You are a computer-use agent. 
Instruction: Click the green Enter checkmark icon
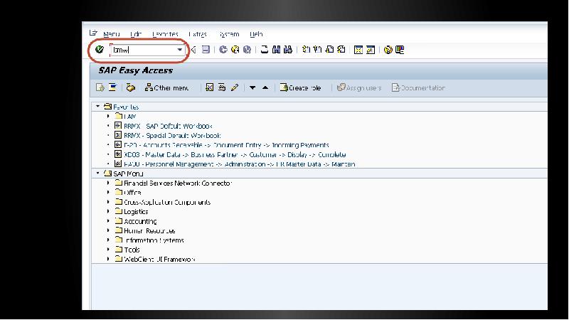(x=100, y=50)
